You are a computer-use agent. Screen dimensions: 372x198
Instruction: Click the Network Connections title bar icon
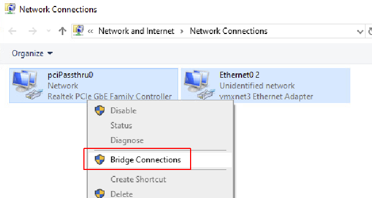(x=10, y=9)
